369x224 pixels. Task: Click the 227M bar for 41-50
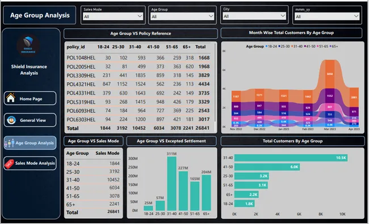183,191
